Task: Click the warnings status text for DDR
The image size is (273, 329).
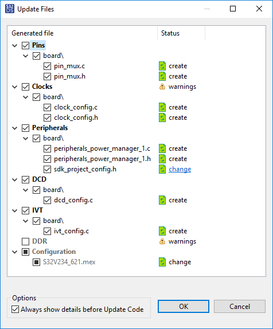Action: pos(182,241)
